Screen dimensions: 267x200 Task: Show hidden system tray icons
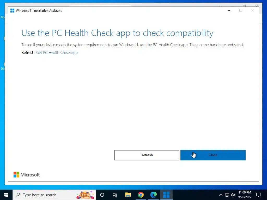click(221, 195)
